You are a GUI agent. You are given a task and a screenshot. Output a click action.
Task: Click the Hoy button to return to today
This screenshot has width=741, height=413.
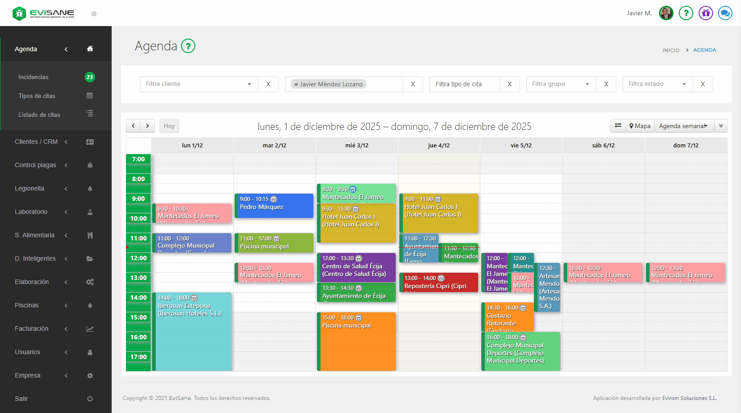(169, 126)
